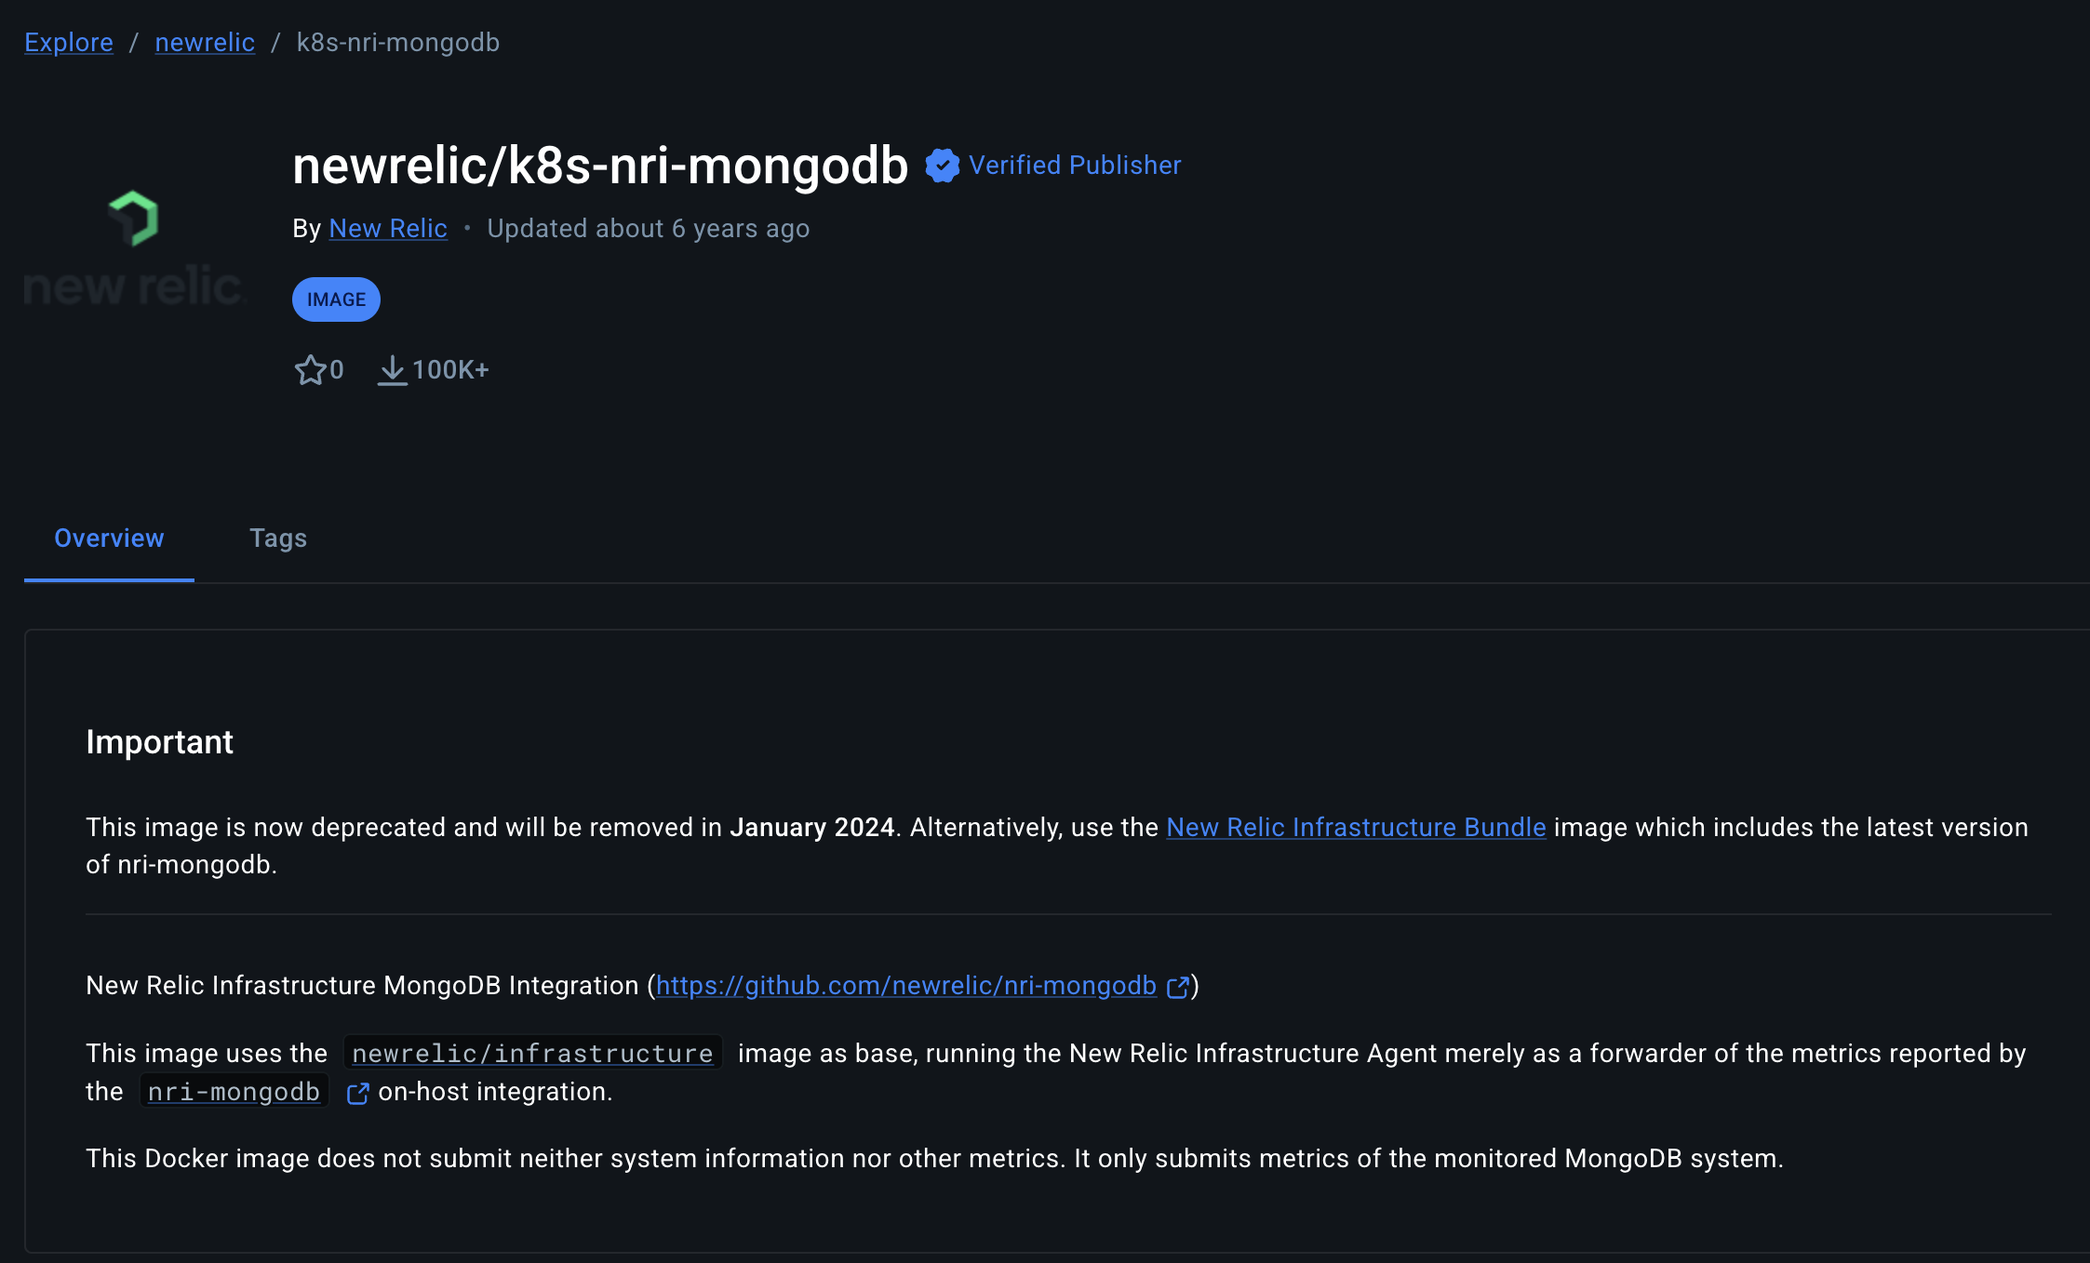Switch to the Tags tab
This screenshot has width=2090, height=1263.
(278, 538)
